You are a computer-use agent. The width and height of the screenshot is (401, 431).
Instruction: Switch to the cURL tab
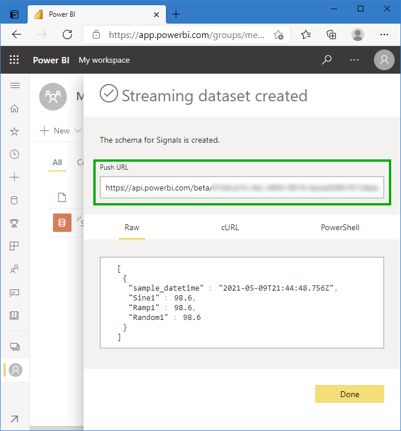[x=230, y=228]
